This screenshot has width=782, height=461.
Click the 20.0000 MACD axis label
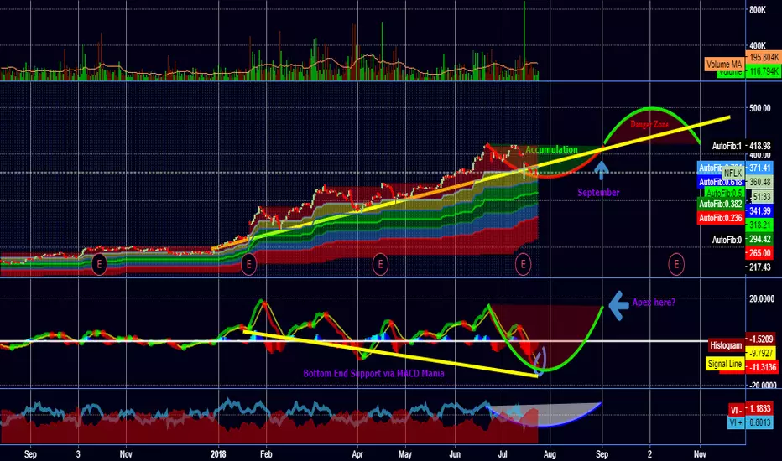click(x=762, y=298)
